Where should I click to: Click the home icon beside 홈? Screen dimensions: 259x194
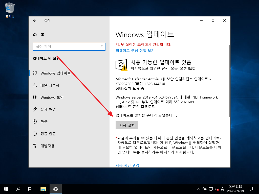point(35,35)
